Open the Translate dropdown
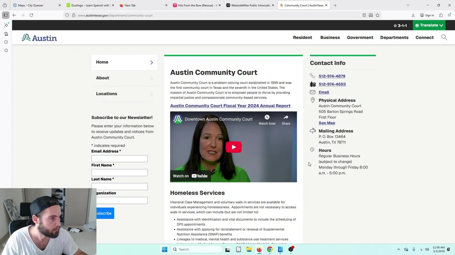455x255 pixels. pos(429,25)
